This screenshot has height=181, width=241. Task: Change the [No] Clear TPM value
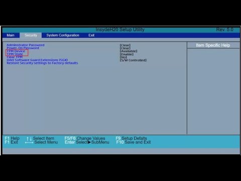[x=124, y=57]
